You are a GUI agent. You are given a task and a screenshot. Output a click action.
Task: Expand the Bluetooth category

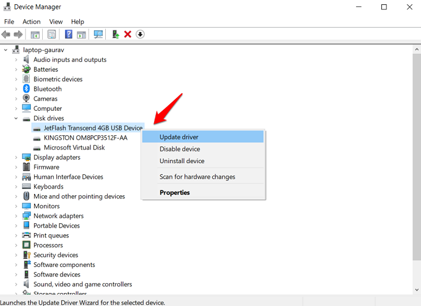click(16, 89)
